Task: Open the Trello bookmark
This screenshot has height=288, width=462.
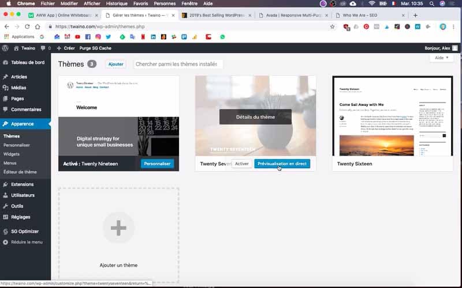Action: 184,37
